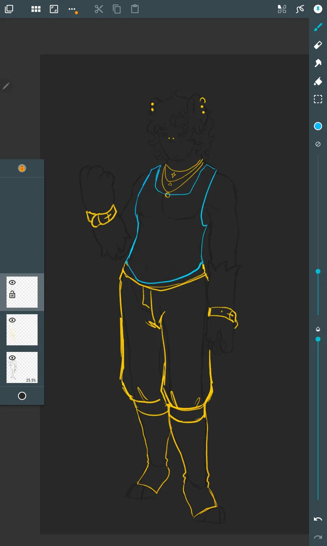
Task: Tap the pencil edit icon on left edge
Action: [6, 86]
